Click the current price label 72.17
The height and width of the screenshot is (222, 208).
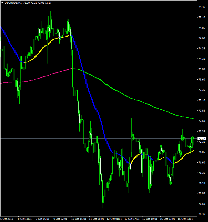click(x=202, y=138)
